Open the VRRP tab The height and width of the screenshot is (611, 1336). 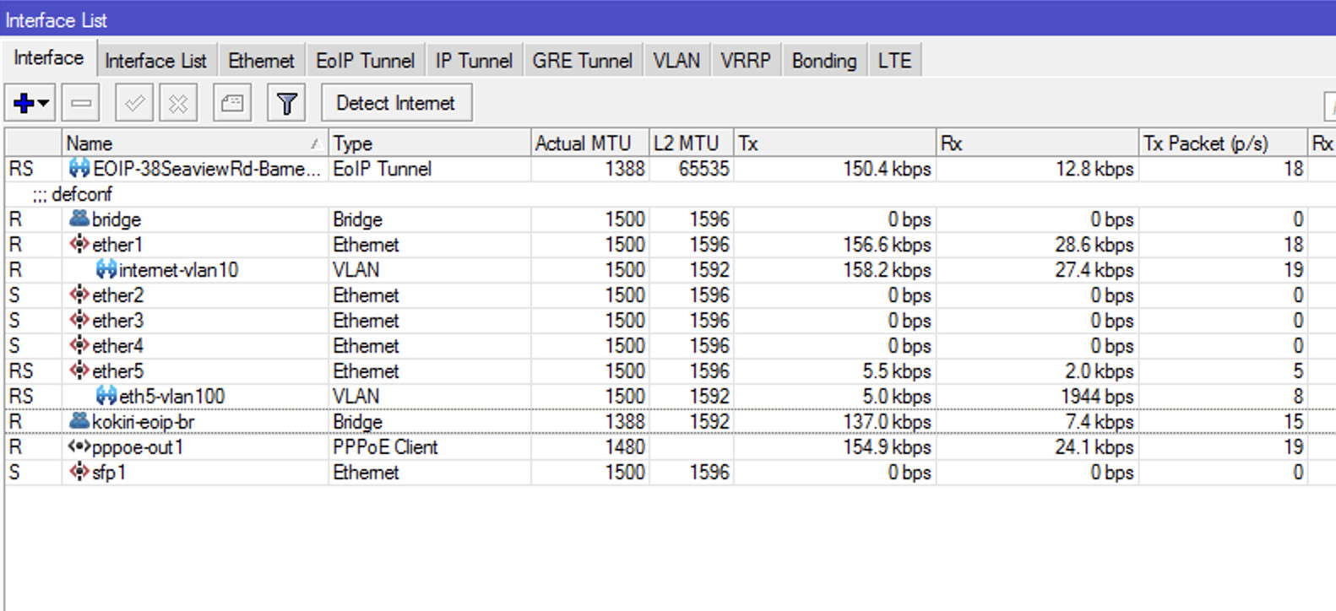tap(746, 61)
